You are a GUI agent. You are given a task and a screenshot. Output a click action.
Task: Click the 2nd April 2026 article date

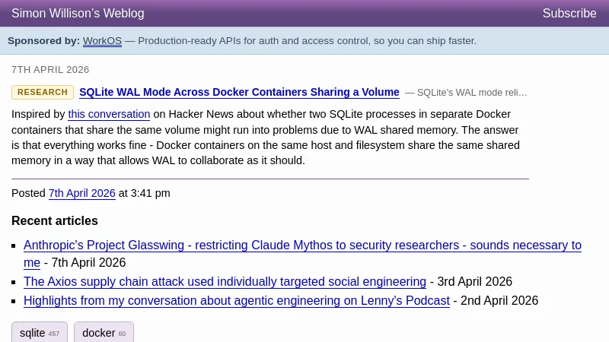(x=500, y=301)
